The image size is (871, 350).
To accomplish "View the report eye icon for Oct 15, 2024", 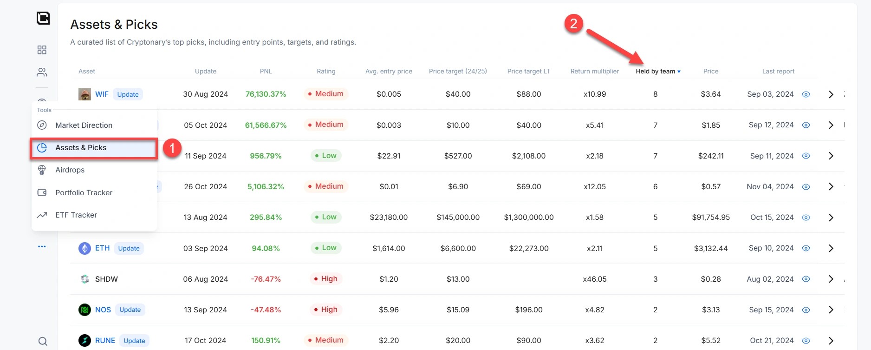I will (806, 218).
